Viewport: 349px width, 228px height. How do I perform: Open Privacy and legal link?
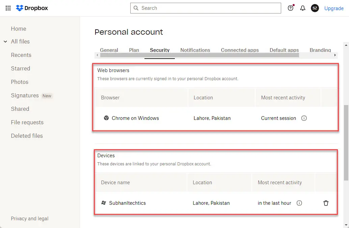coord(30,219)
